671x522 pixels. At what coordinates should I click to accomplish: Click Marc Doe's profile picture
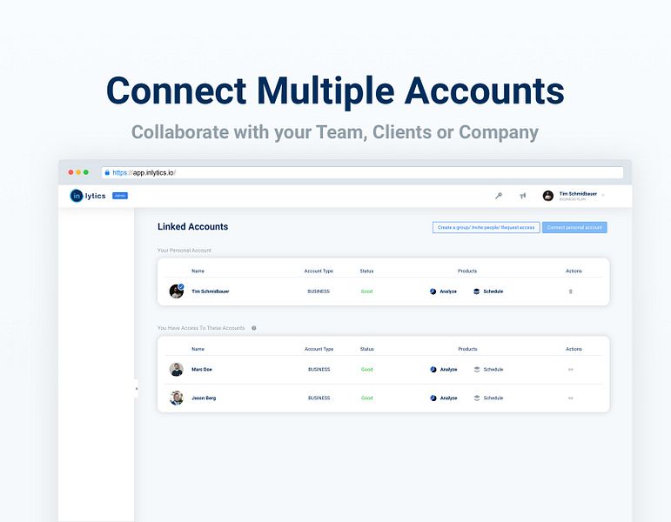point(177,369)
